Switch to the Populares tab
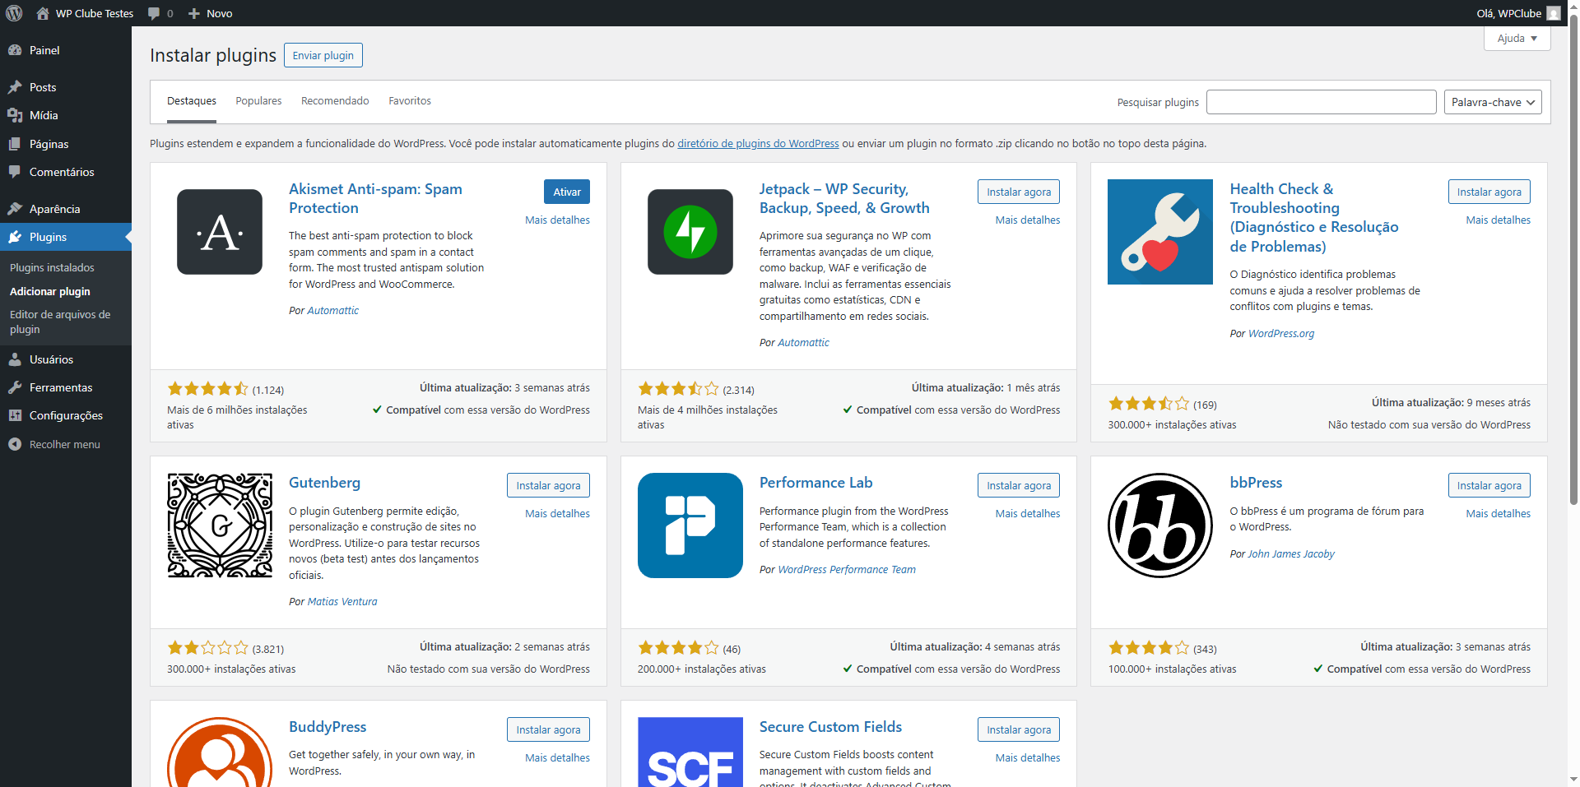This screenshot has width=1580, height=787. 258,101
